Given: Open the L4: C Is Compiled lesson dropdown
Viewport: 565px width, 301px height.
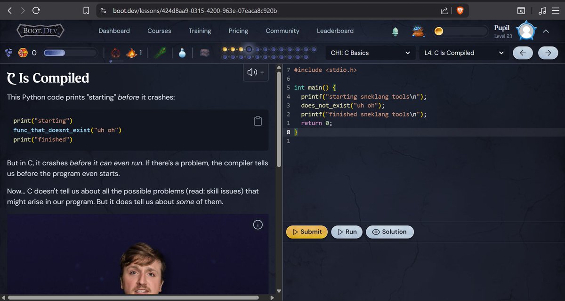Looking at the screenshot, I should (463, 53).
